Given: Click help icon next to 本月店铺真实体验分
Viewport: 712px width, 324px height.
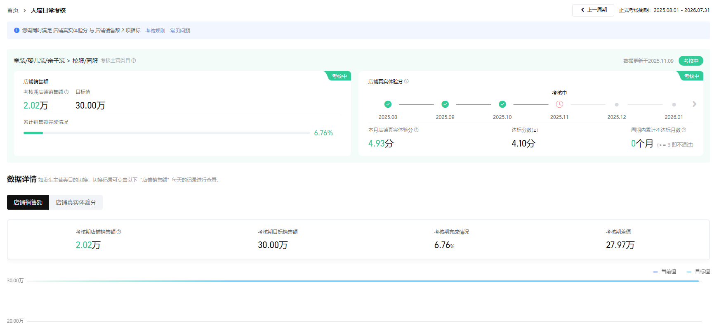Looking at the screenshot, I should tap(416, 130).
